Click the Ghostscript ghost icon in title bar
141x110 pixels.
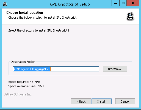5,4
